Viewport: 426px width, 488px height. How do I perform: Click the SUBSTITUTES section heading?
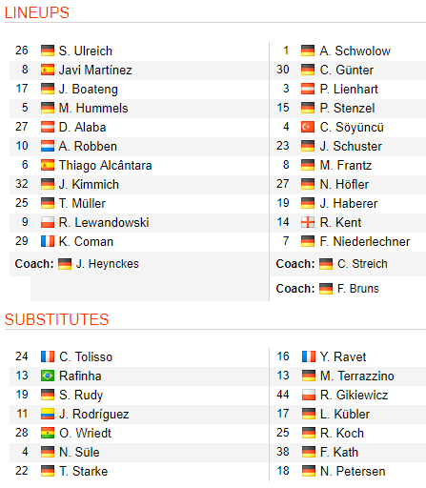57,319
